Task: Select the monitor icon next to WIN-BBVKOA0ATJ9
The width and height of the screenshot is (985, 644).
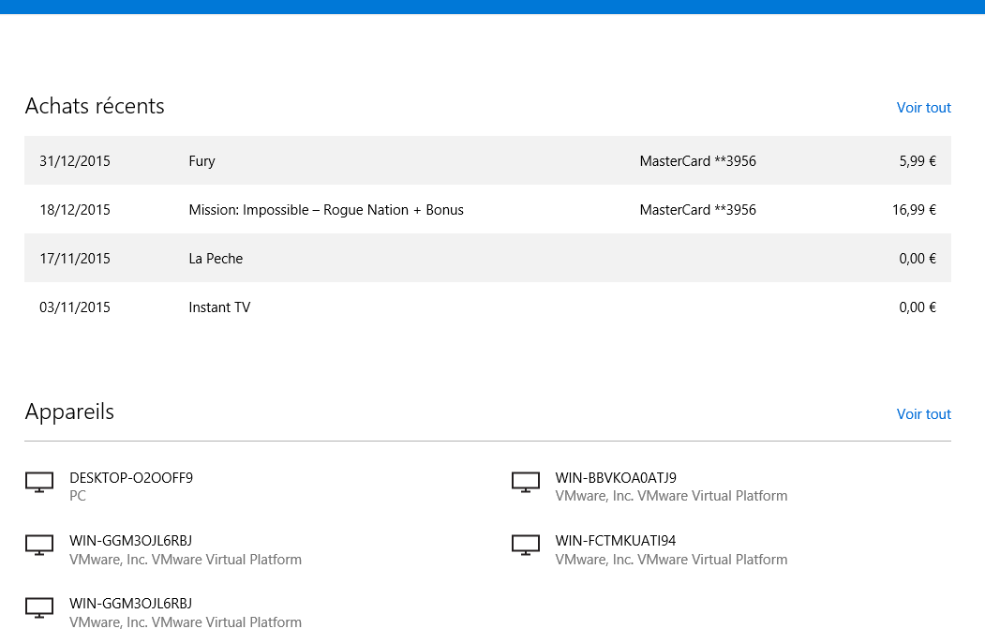Action: [x=526, y=483]
